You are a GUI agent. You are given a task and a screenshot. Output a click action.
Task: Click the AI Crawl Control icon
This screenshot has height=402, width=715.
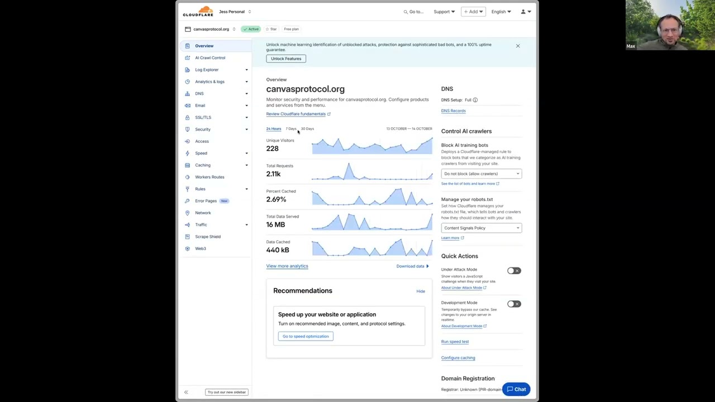click(x=188, y=58)
